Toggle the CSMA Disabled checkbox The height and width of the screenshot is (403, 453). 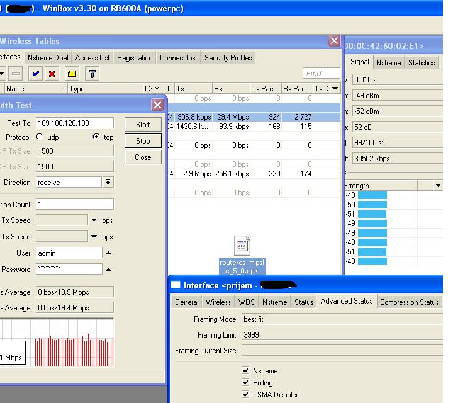[x=245, y=394]
